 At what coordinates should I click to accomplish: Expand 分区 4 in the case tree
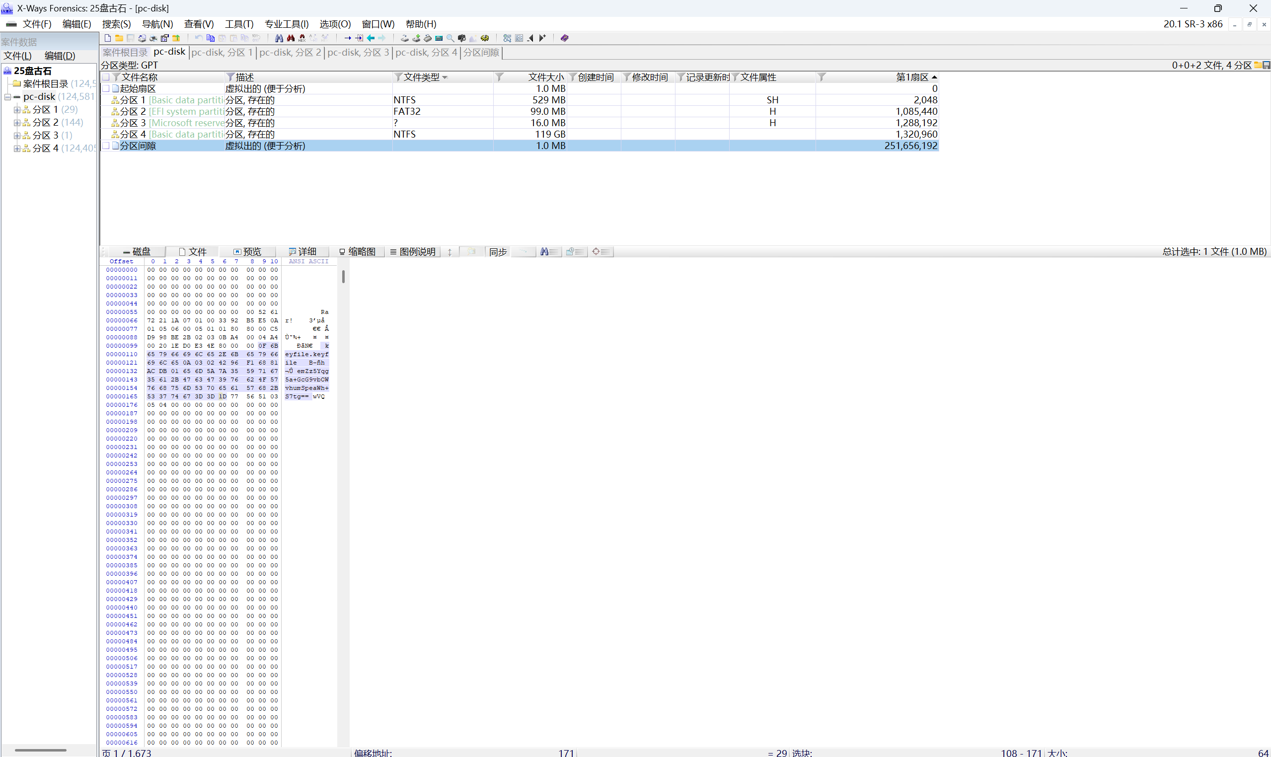pyautogui.click(x=17, y=149)
